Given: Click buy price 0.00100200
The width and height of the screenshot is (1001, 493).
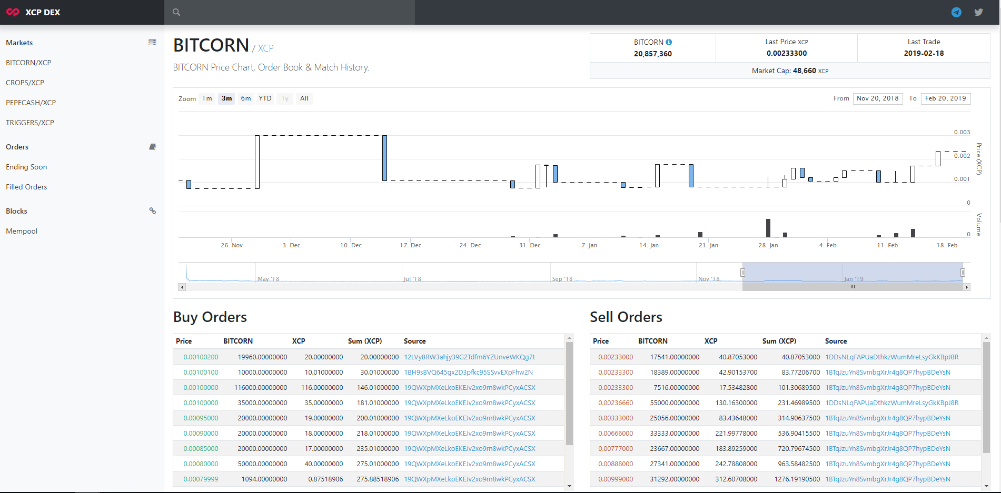Looking at the screenshot, I should point(201,357).
